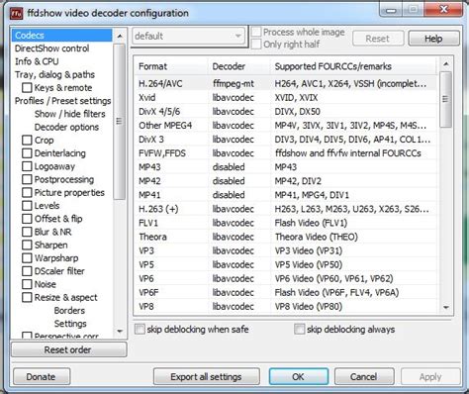The image size is (469, 394).
Task: Click Export all settings button
Action: pyautogui.click(x=206, y=377)
